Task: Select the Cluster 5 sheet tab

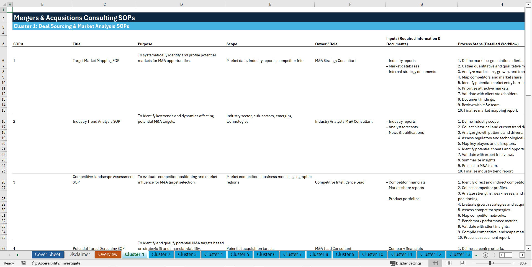Action: point(240,255)
